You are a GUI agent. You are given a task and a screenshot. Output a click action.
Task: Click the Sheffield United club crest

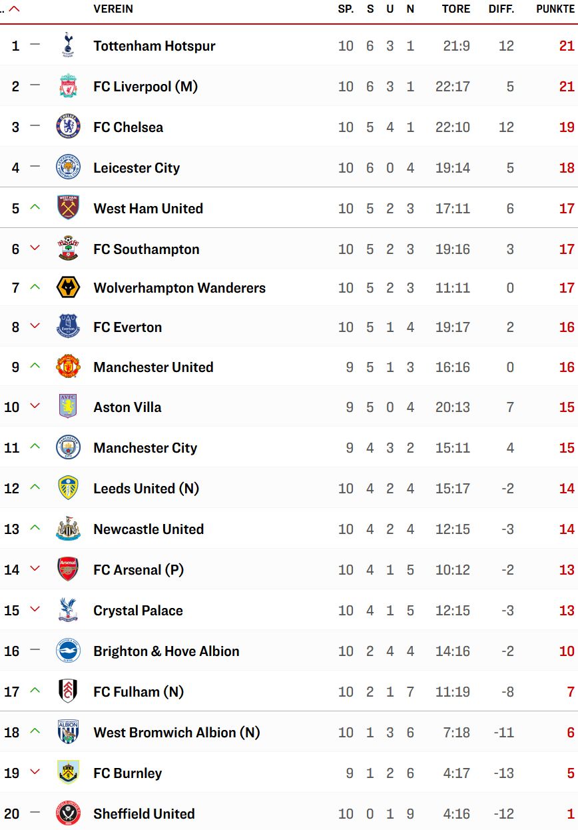coord(68,813)
